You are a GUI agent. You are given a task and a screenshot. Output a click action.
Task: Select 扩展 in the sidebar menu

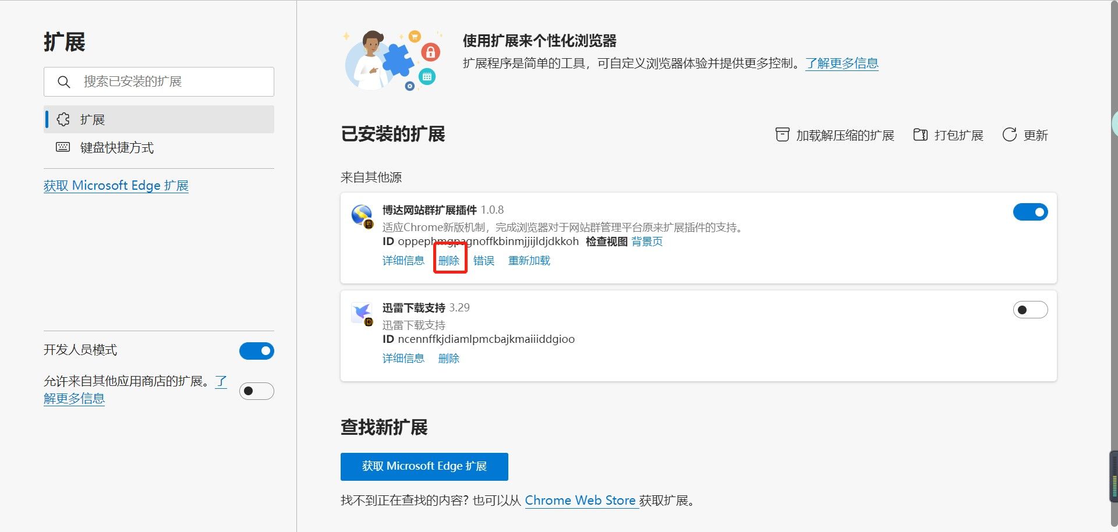click(93, 120)
